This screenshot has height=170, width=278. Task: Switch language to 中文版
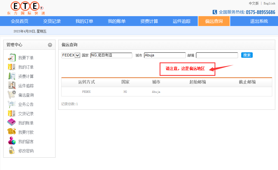tap(254, 3)
